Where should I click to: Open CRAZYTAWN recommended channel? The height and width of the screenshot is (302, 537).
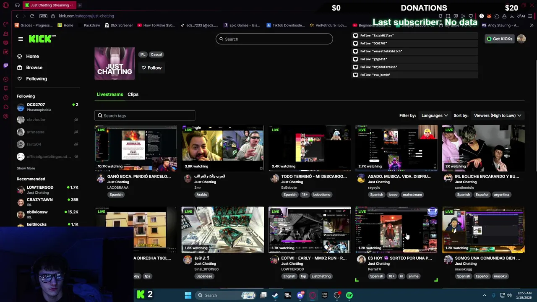point(47,202)
